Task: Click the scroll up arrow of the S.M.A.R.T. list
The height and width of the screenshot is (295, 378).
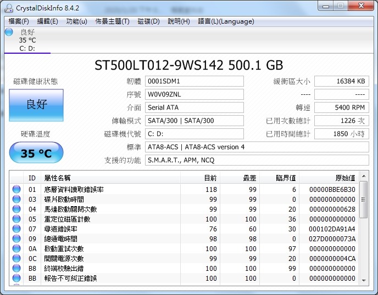Action: tap(364, 176)
